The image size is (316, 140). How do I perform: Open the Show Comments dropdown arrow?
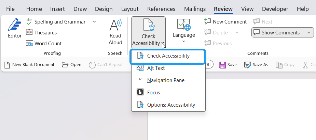(x=308, y=33)
